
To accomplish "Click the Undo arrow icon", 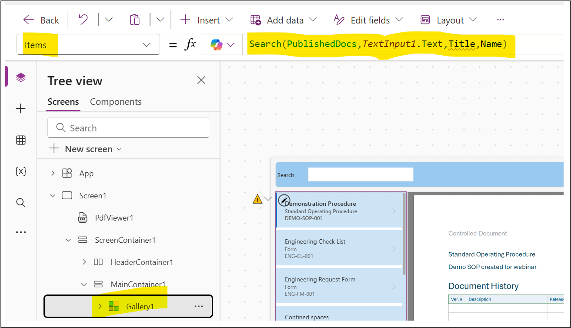I will pyautogui.click(x=83, y=20).
